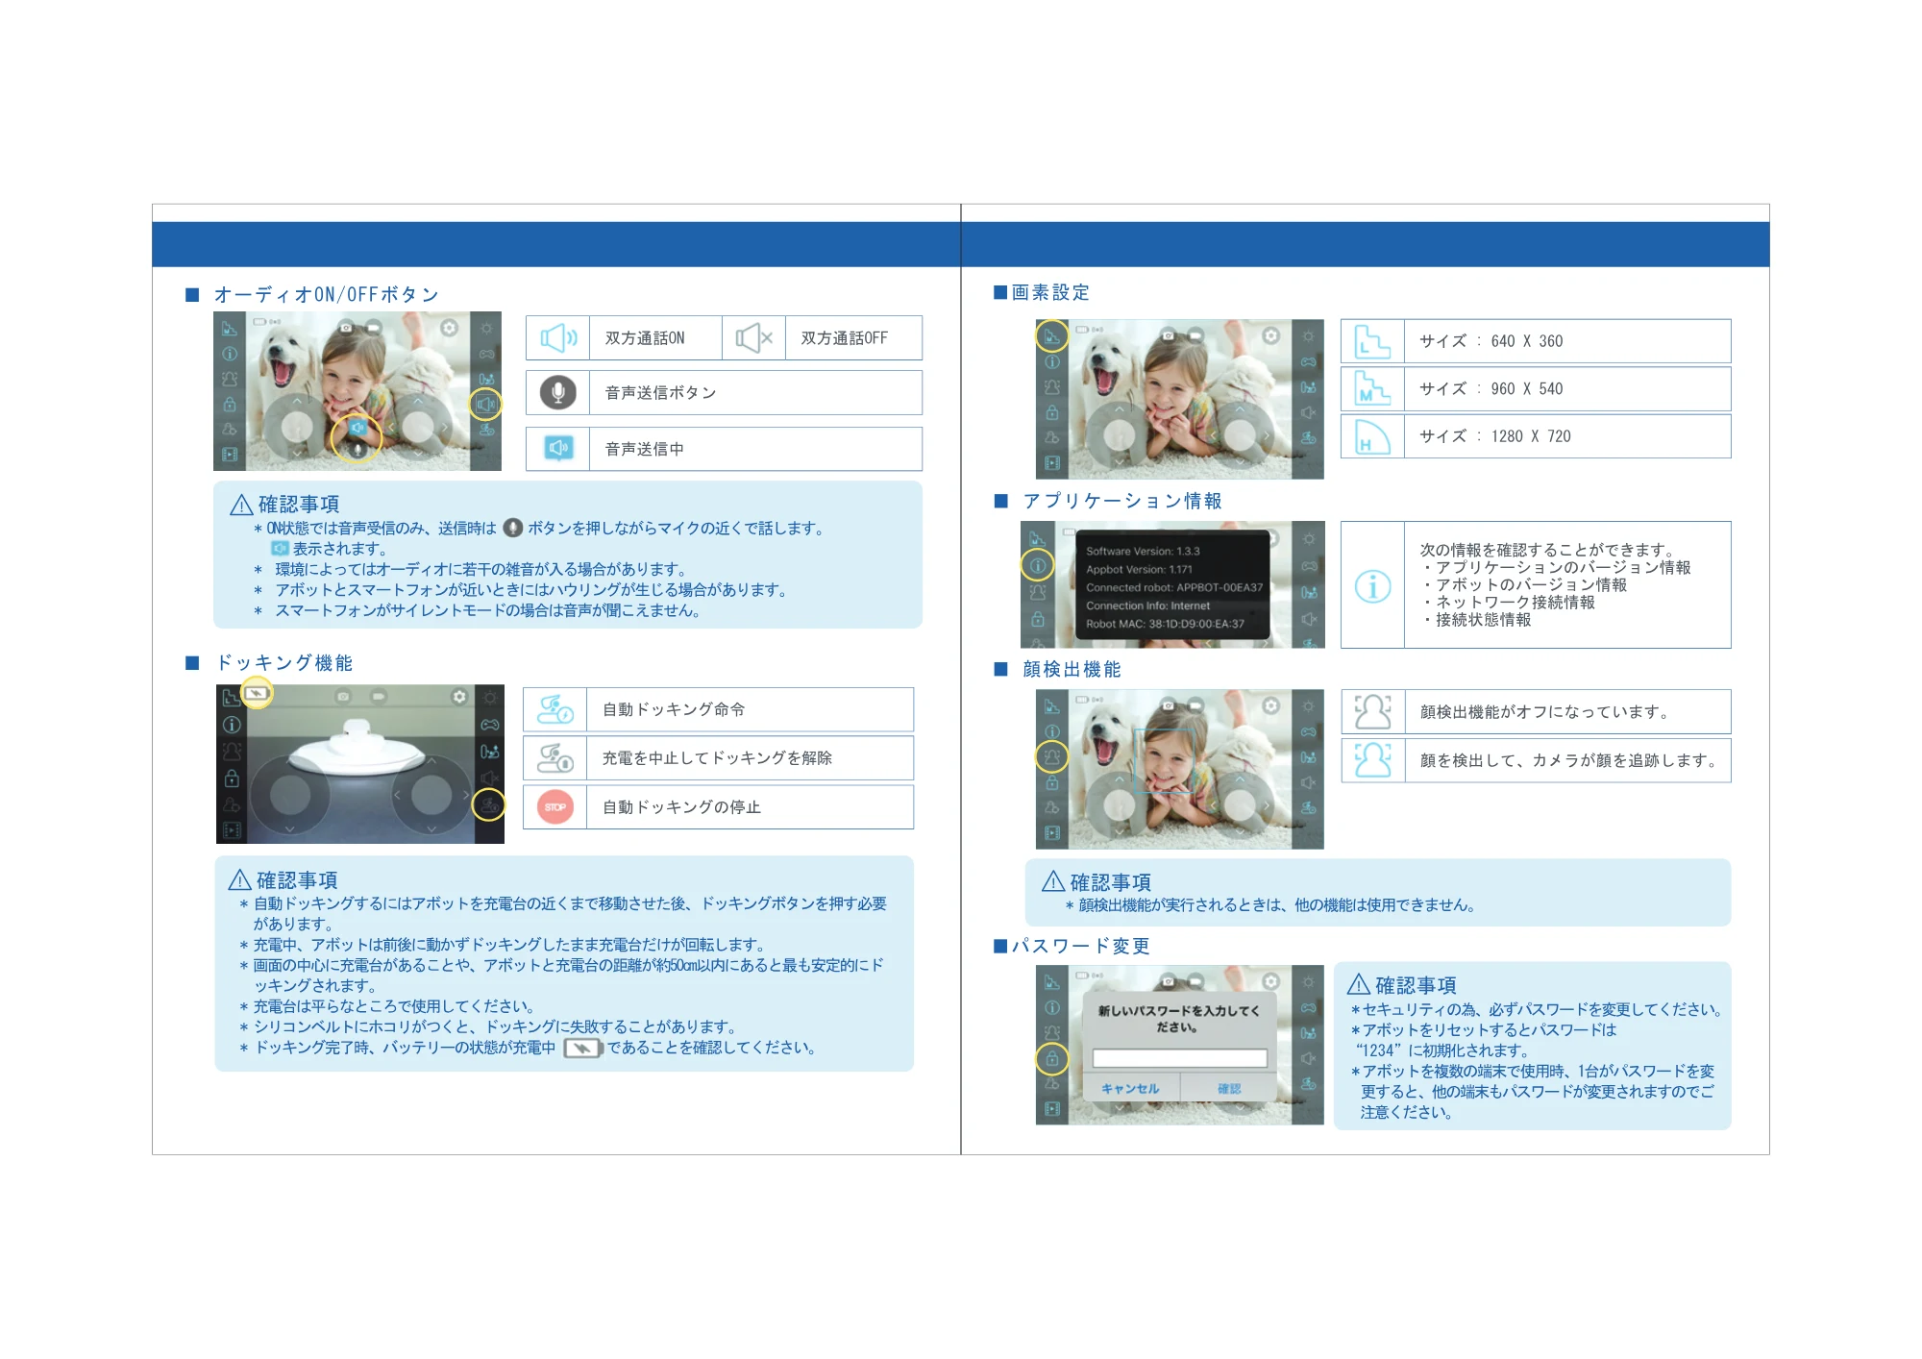Click the face detection box in the screenshot
The image size is (1922, 1359).
[1167, 759]
